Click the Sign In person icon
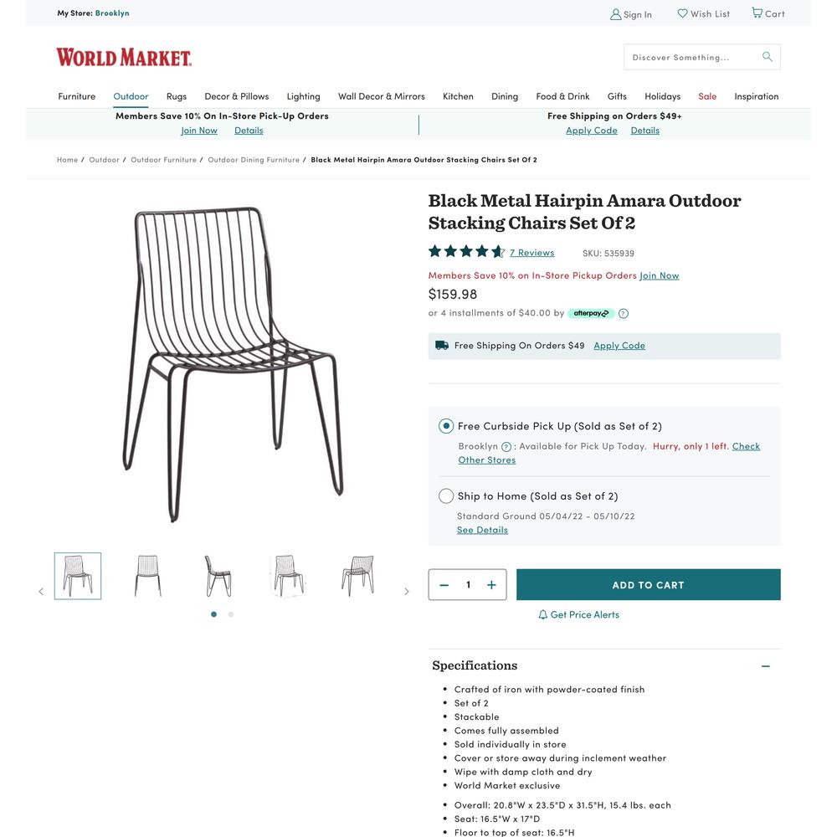 (615, 14)
